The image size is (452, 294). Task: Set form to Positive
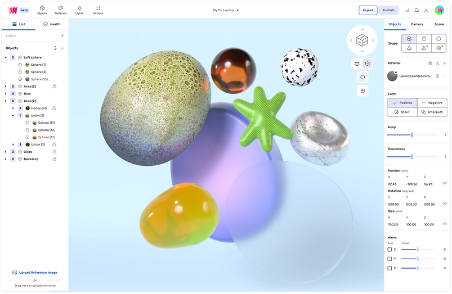402,103
